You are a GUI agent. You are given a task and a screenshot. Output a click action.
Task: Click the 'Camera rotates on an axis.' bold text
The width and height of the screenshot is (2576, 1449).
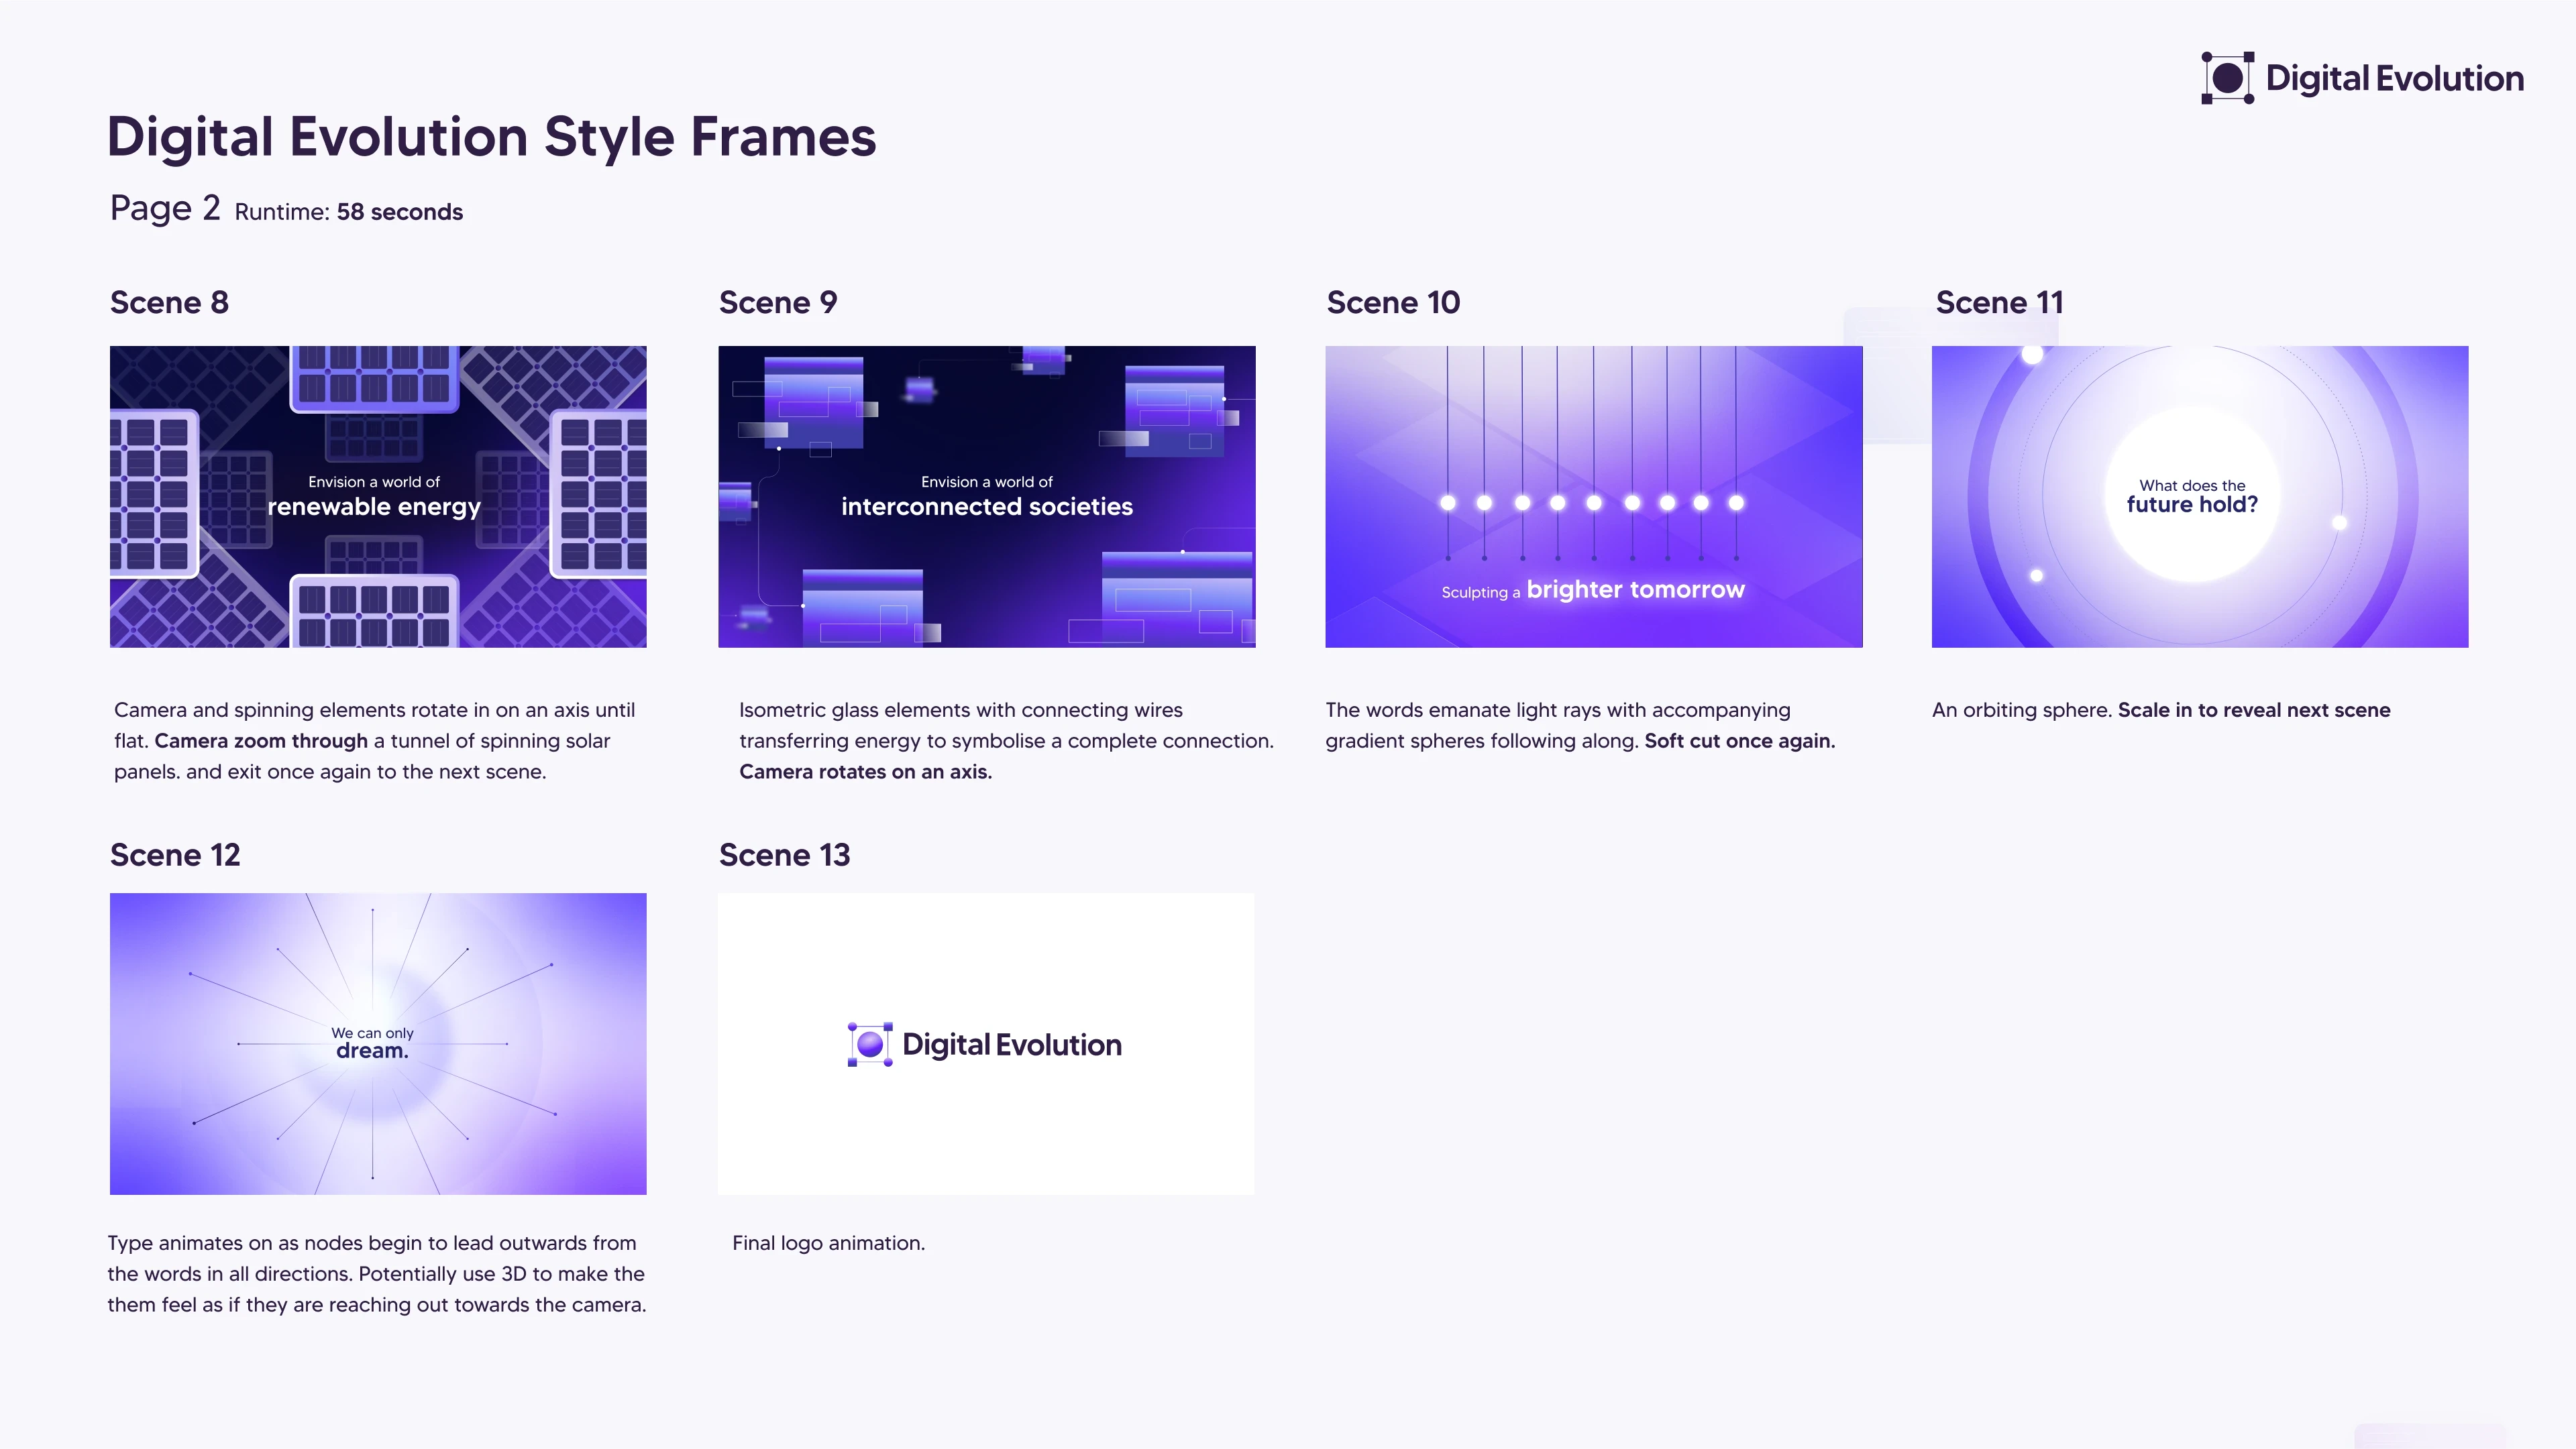865,772
